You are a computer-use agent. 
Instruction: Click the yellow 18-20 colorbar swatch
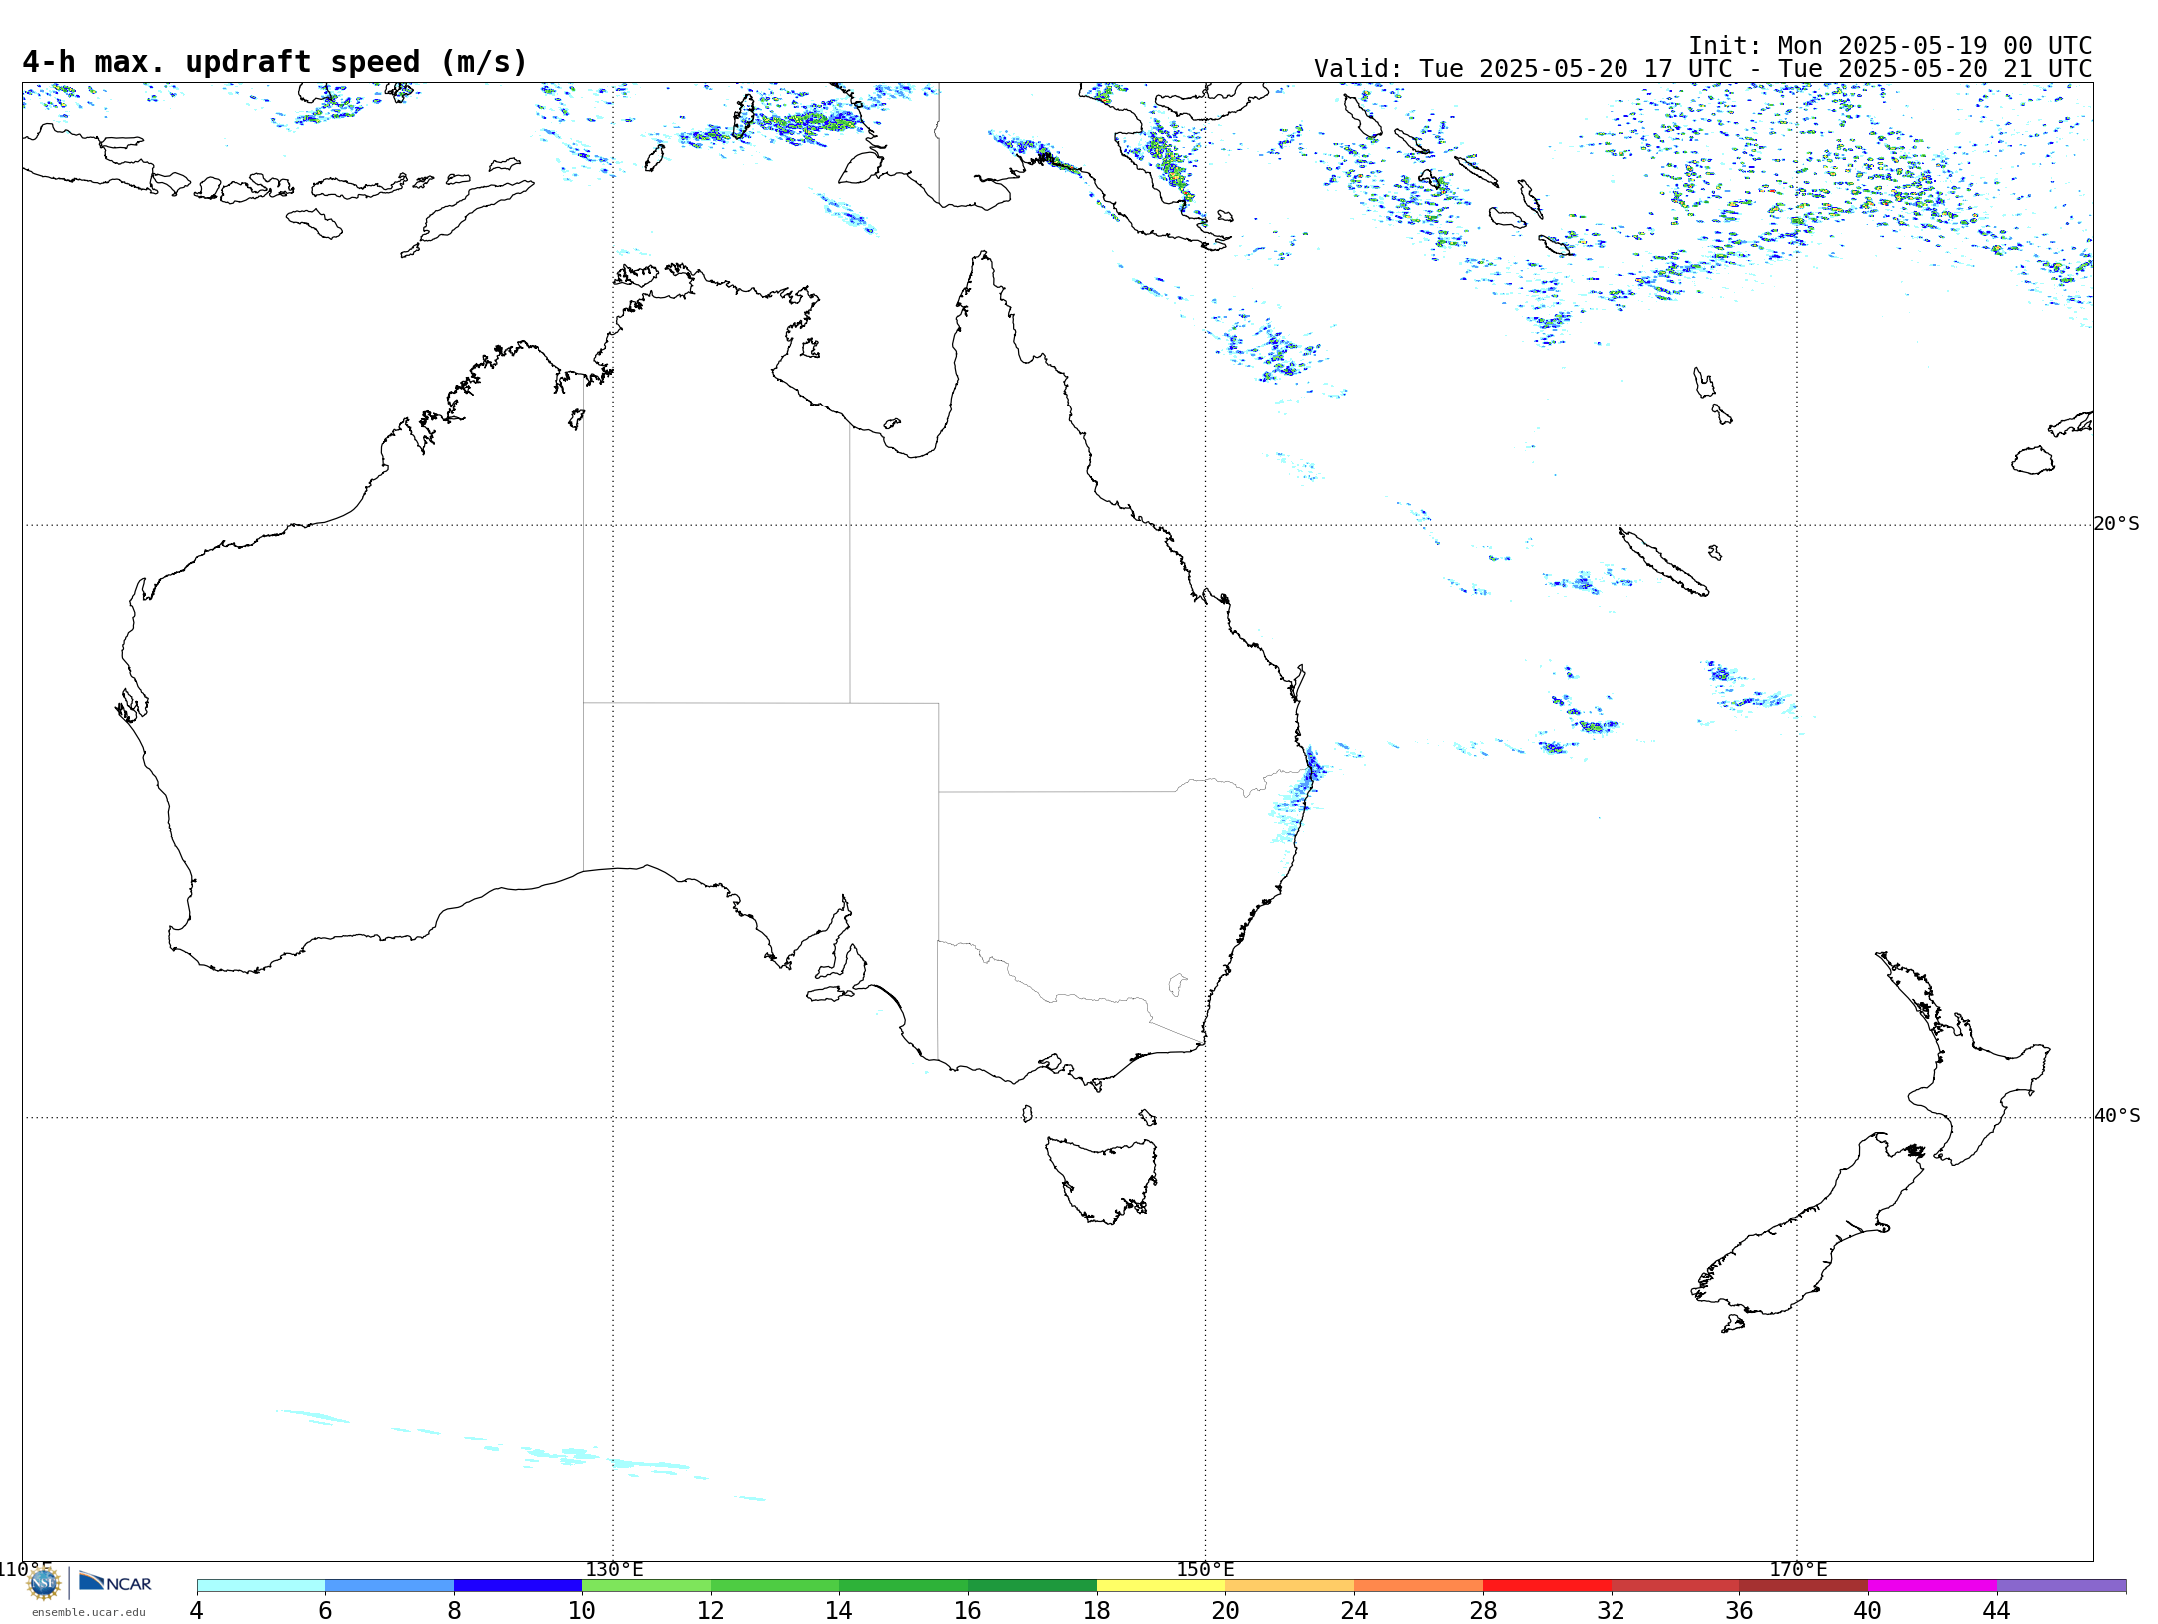[x=1161, y=1586]
